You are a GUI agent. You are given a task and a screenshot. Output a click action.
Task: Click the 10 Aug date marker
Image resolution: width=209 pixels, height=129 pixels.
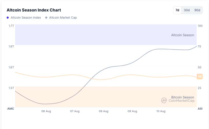click(161, 111)
